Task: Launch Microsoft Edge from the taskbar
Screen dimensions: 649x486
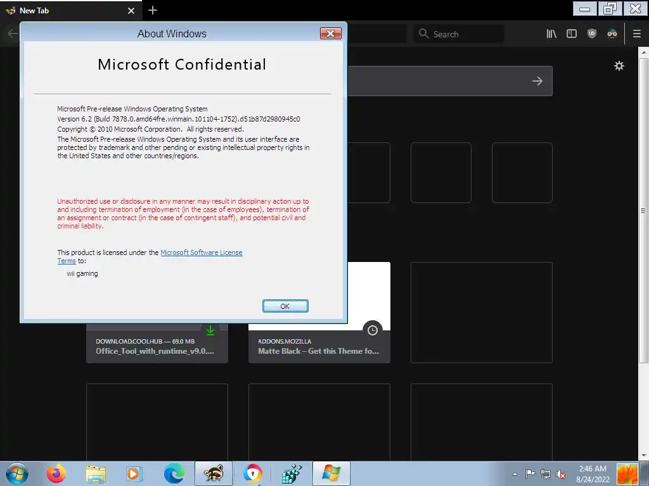Action: tap(174, 473)
